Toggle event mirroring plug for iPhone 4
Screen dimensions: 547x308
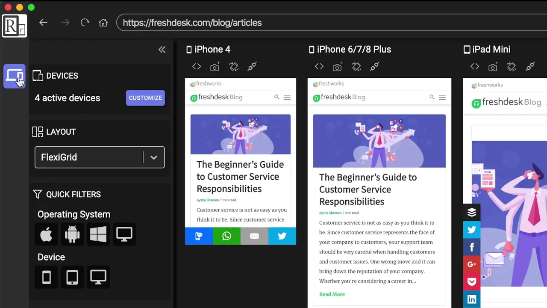[x=252, y=66]
